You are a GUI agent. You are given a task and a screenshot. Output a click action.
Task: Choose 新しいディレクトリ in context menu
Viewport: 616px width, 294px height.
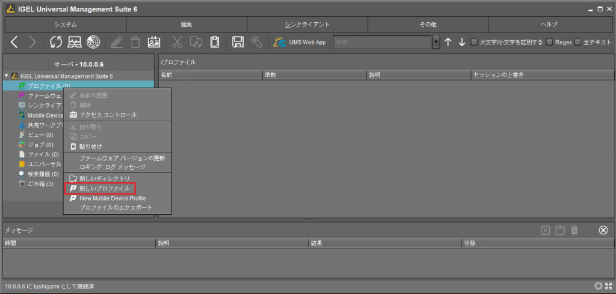pos(117,179)
